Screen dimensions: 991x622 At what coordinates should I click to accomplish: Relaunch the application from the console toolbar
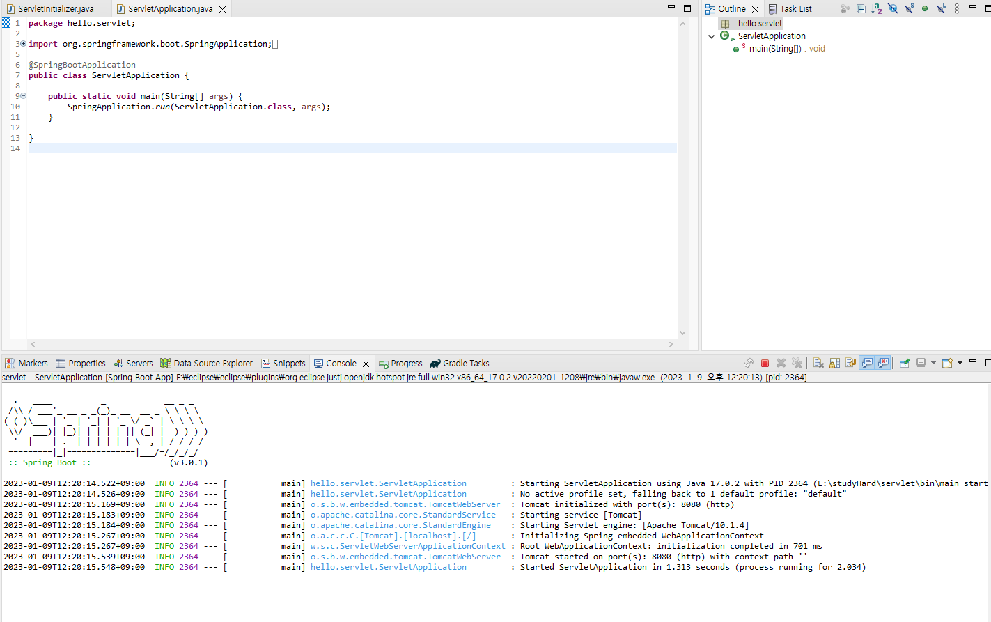pos(749,363)
